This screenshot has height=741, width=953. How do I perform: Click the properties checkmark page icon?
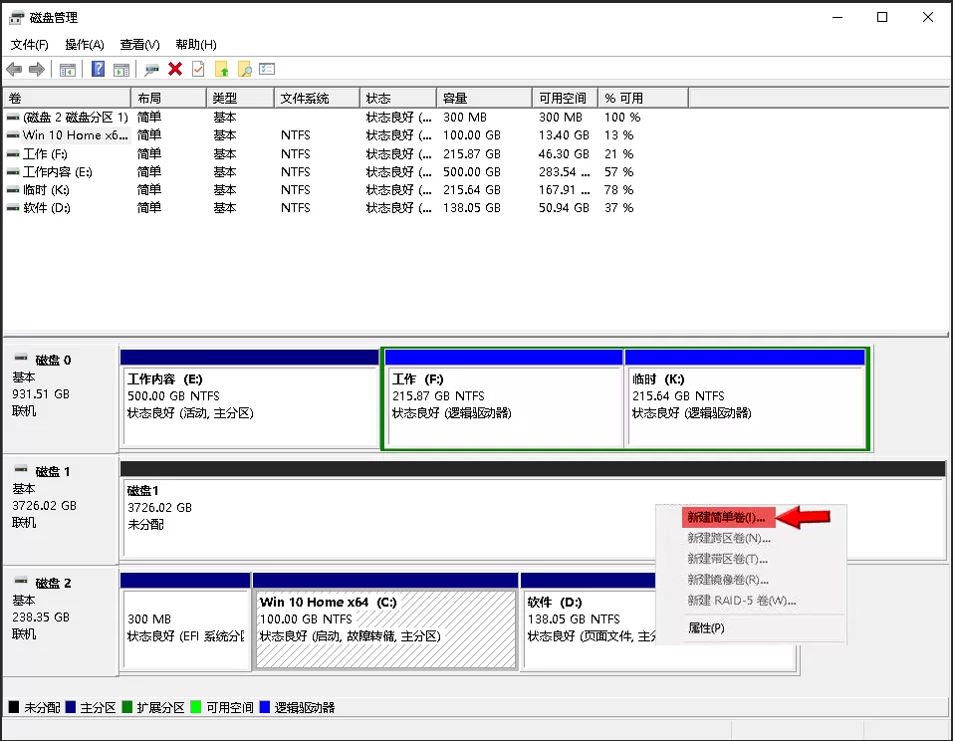198,69
